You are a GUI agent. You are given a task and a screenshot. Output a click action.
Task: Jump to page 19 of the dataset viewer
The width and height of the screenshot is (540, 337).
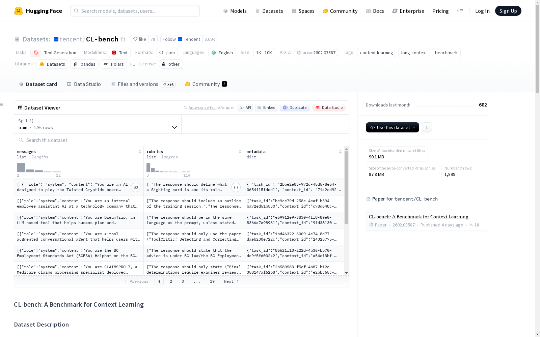(x=212, y=281)
